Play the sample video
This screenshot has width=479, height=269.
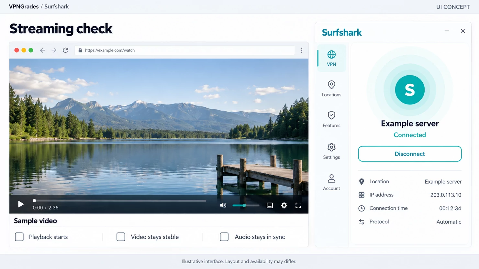(21, 204)
